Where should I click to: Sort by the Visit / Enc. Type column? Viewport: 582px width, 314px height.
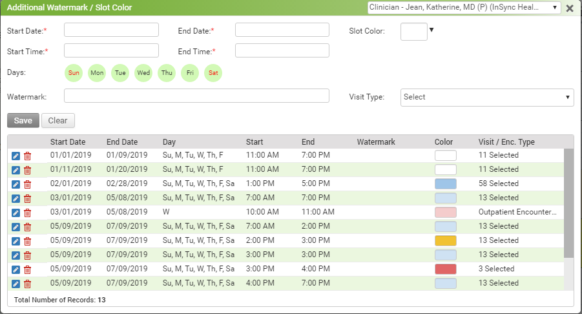(x=506, y=142)
